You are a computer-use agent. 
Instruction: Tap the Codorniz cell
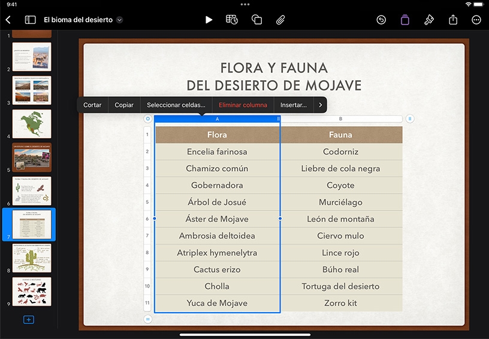coord(341,152)
